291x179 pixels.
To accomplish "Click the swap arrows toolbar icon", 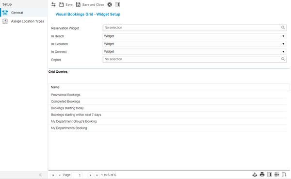I will tap(53, 5).
